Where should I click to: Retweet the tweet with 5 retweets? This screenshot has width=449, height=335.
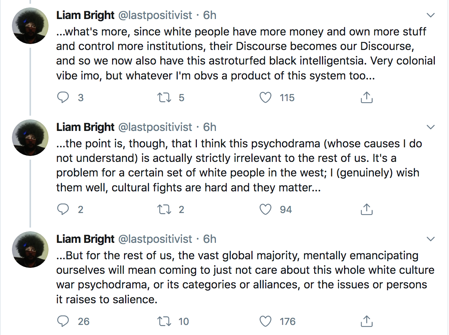coord(164,98)
